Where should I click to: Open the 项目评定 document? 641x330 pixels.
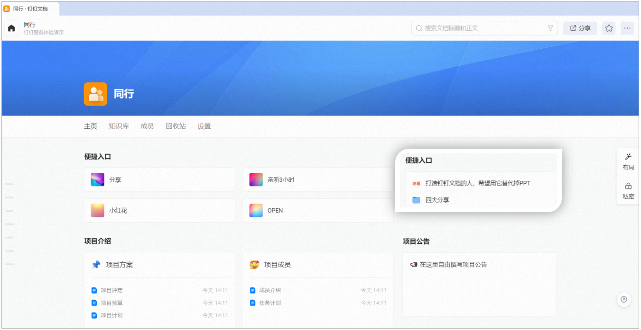pos(111,290)
